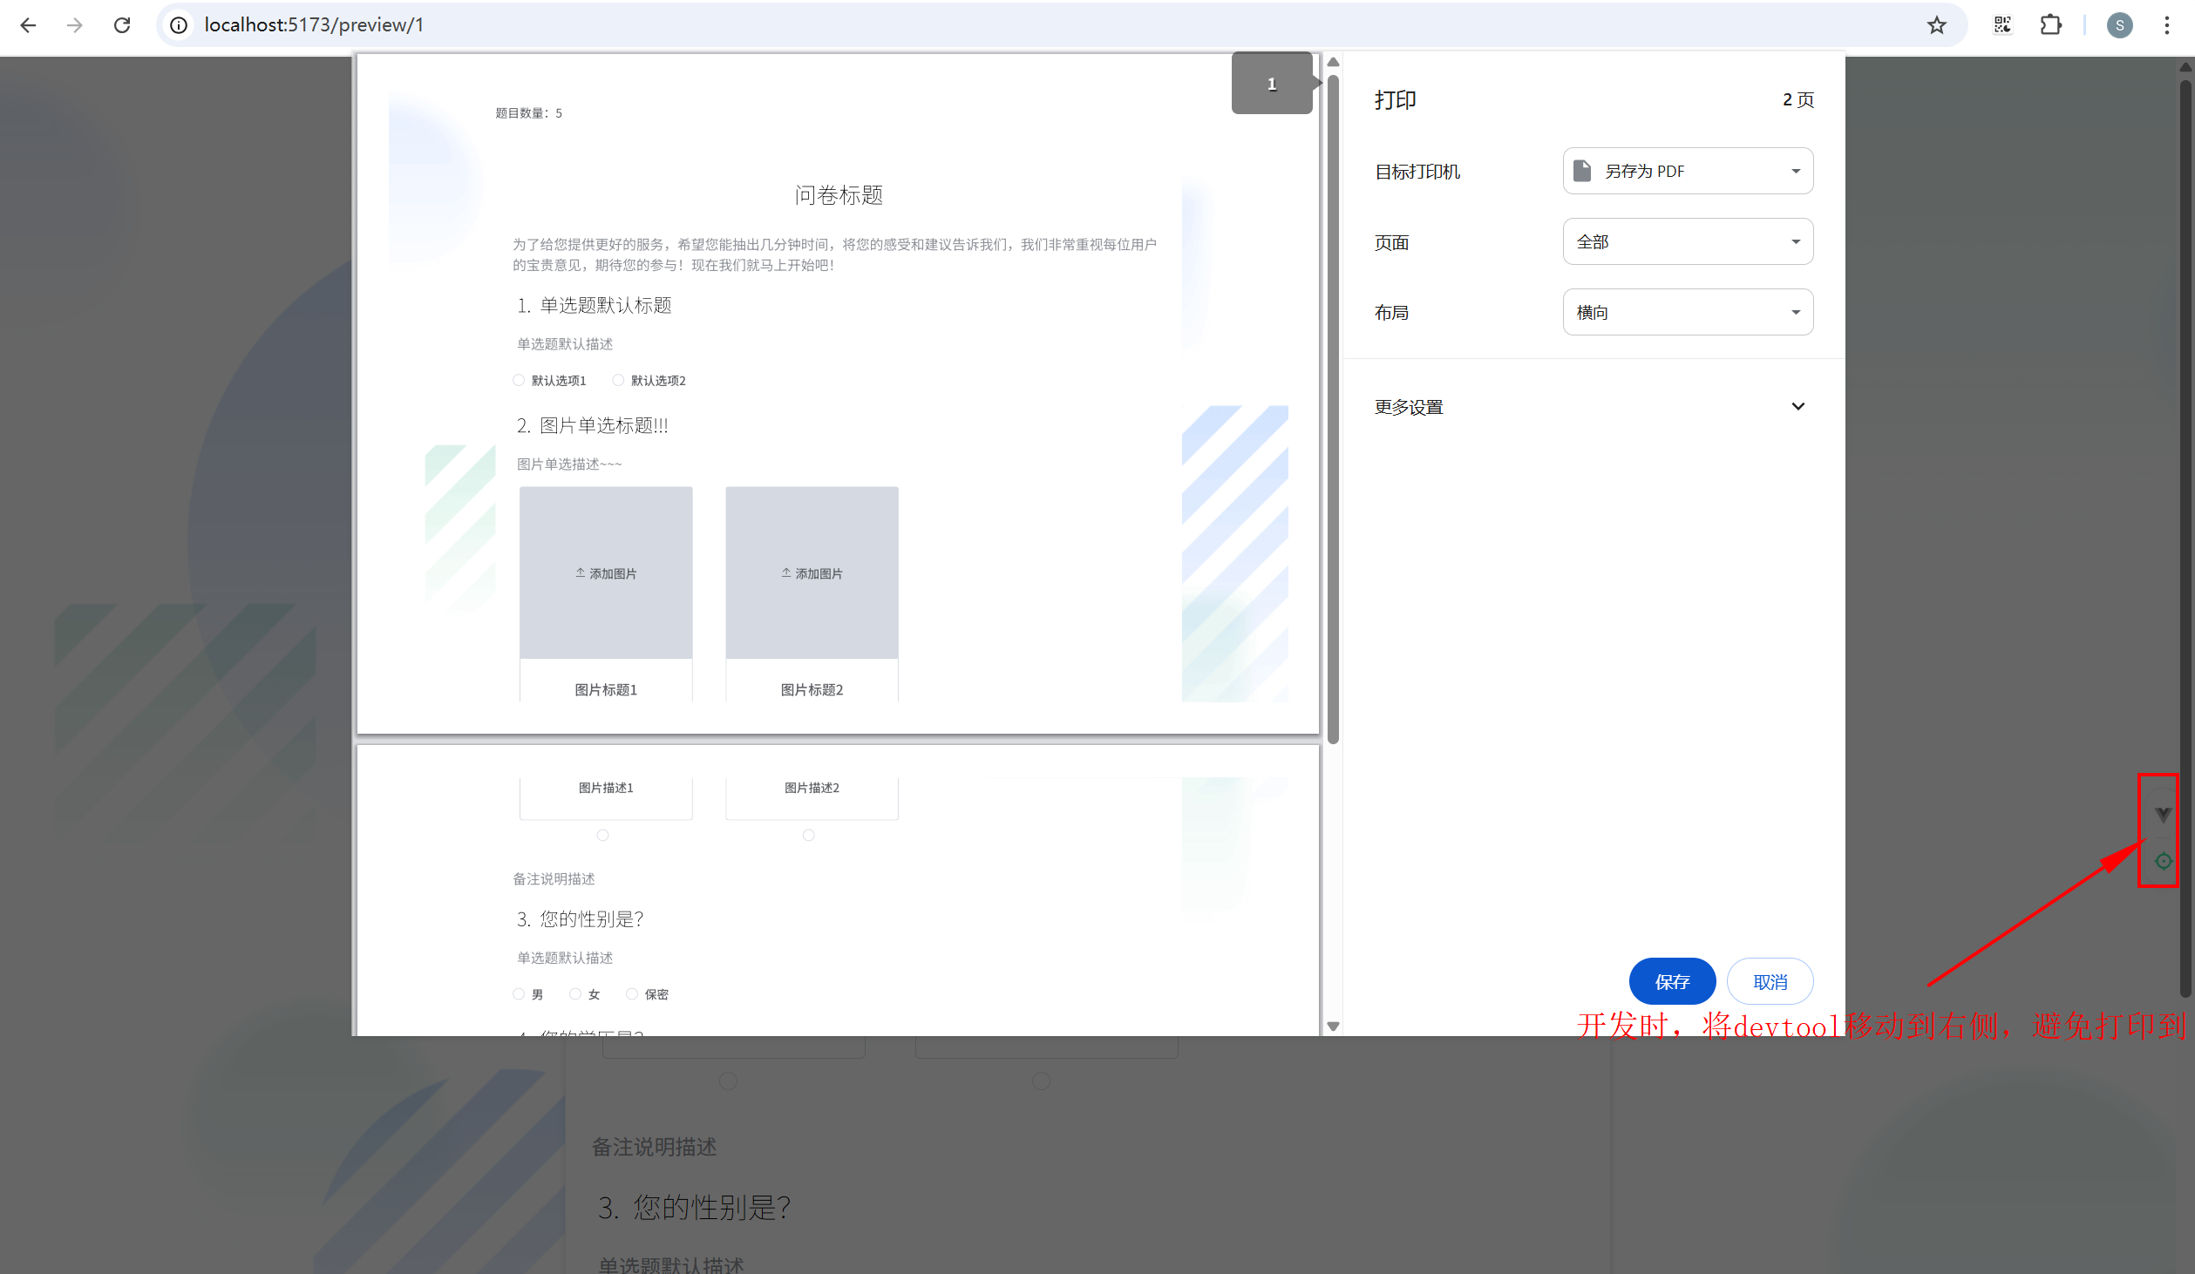Select radio option 默认选项2 in preview
The width and height of the screenshot is (2195, 1274).
tap(618, 380)
